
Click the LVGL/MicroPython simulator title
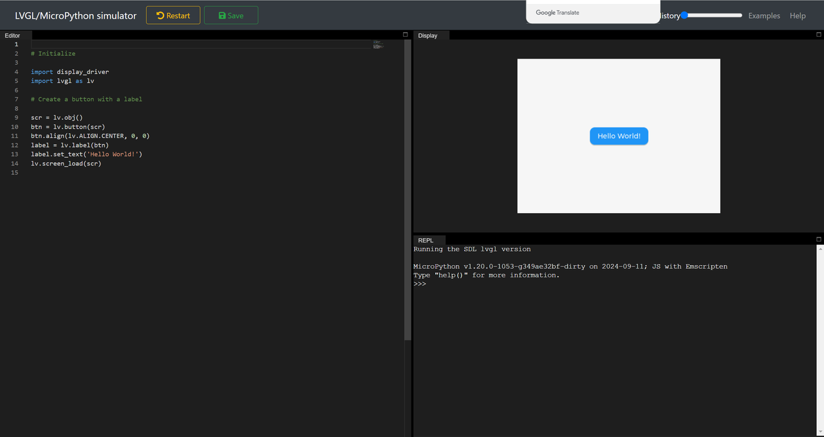(x=75, y=15)
